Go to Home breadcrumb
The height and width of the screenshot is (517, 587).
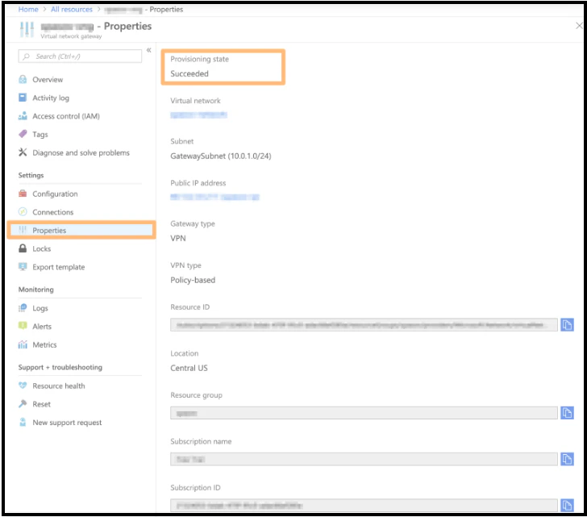point(28,10)
